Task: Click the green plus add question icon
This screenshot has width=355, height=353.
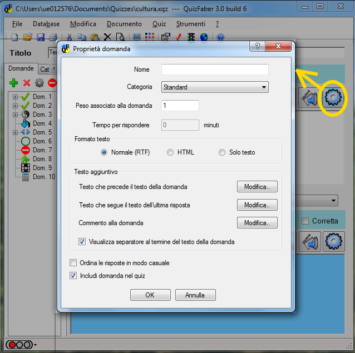Action: [14, 83]
